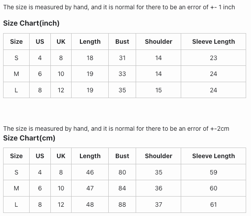Click the Length header in cm table
This screenshot has width=251, height=216.
tap(90, 156)
